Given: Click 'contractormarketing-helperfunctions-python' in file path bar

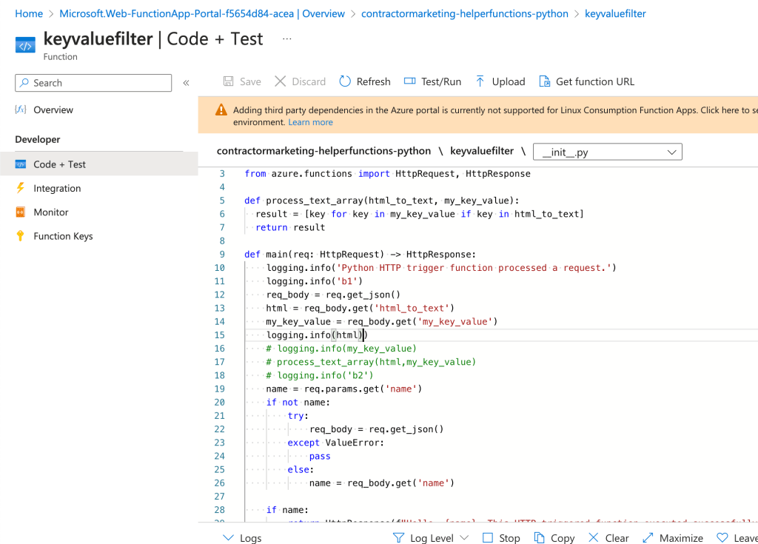Looking at the screenshot, I should point(323,151).
